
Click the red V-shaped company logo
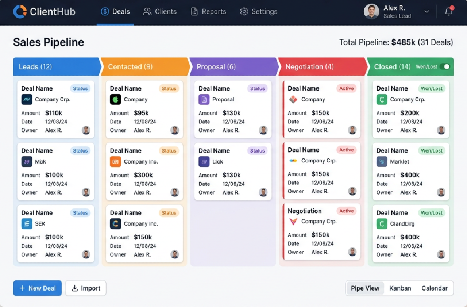pos(293,221)
